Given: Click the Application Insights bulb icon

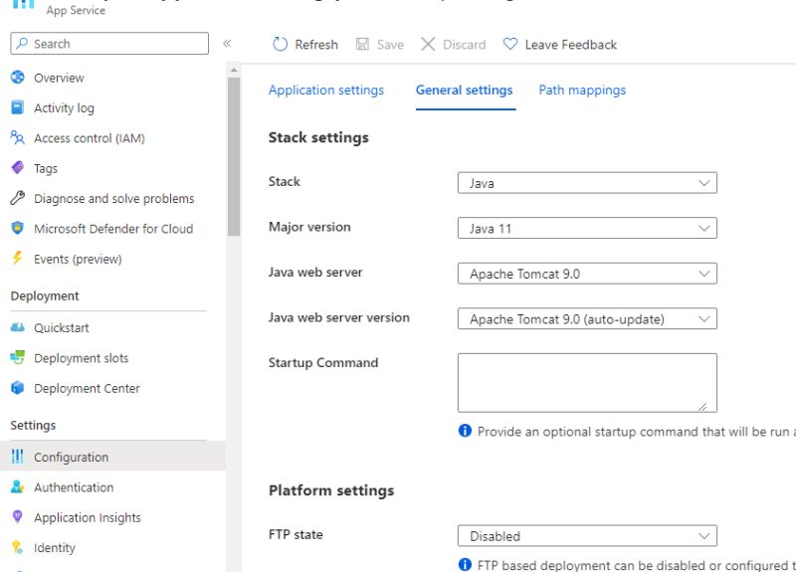Looking at the screenshot, I should point(17,517).
